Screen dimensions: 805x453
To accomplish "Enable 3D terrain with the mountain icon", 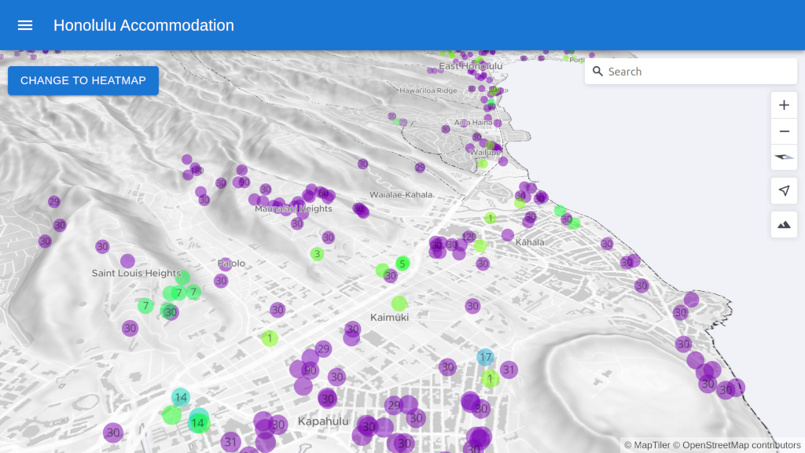I will tap(783, 224).
